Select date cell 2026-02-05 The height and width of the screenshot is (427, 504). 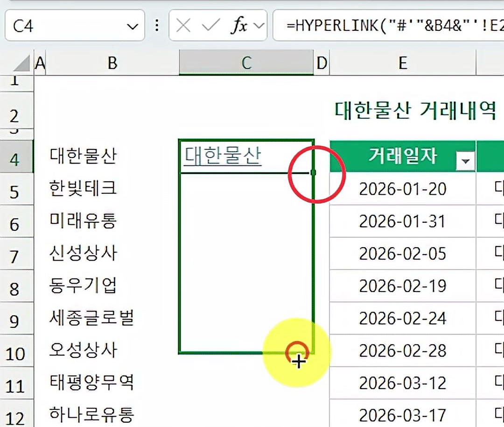tap(403, 254)
